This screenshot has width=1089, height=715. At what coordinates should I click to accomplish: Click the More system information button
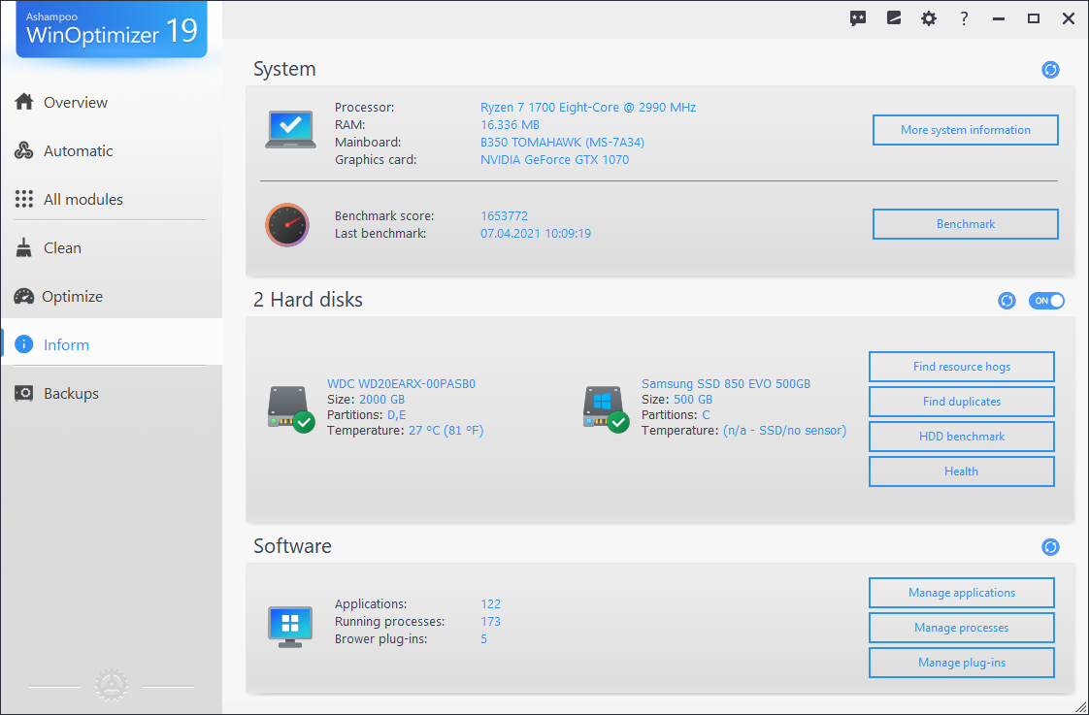[965, 129]
